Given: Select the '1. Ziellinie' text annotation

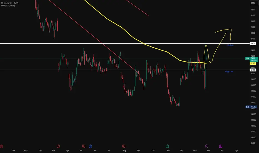Looking at the screenshot, I should [x=230, y=45].
